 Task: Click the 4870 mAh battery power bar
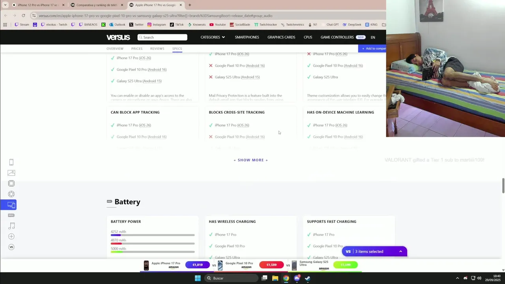[x=153, y=243]
